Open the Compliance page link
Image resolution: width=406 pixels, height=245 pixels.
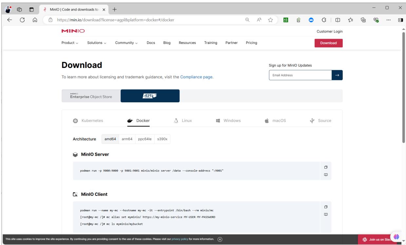pos(196,77)
